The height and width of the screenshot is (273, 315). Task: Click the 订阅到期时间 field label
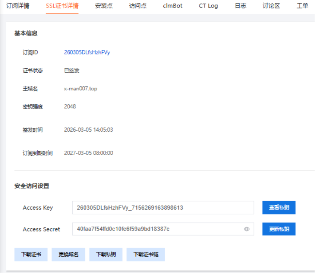(38, 153)
